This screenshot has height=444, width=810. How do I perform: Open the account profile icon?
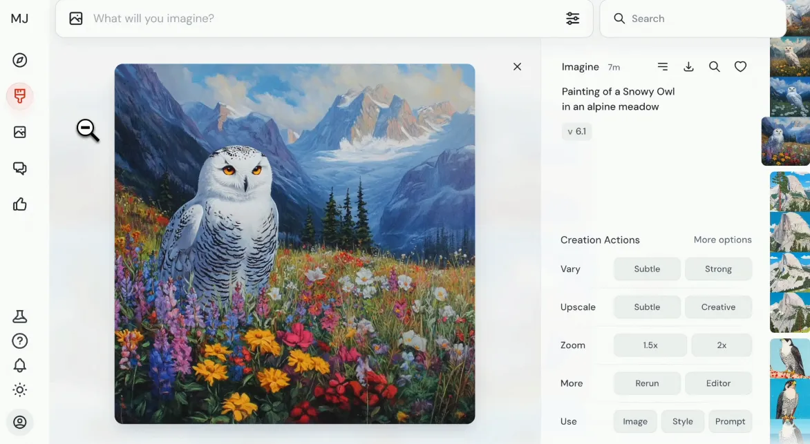pyautogui.click(x=19, y=423)
